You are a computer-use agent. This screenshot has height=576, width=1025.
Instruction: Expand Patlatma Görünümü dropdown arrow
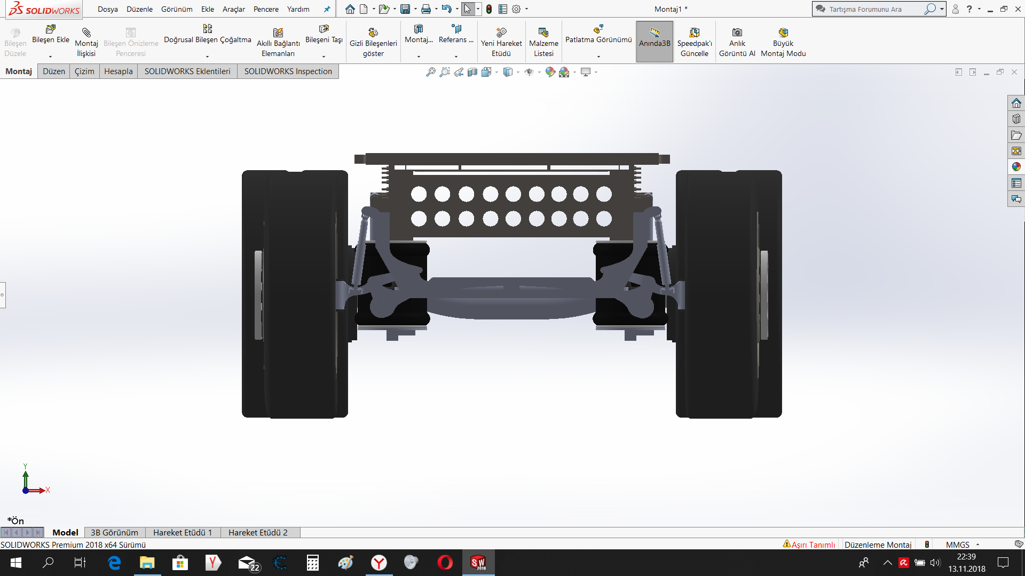(x=598, y=57)
